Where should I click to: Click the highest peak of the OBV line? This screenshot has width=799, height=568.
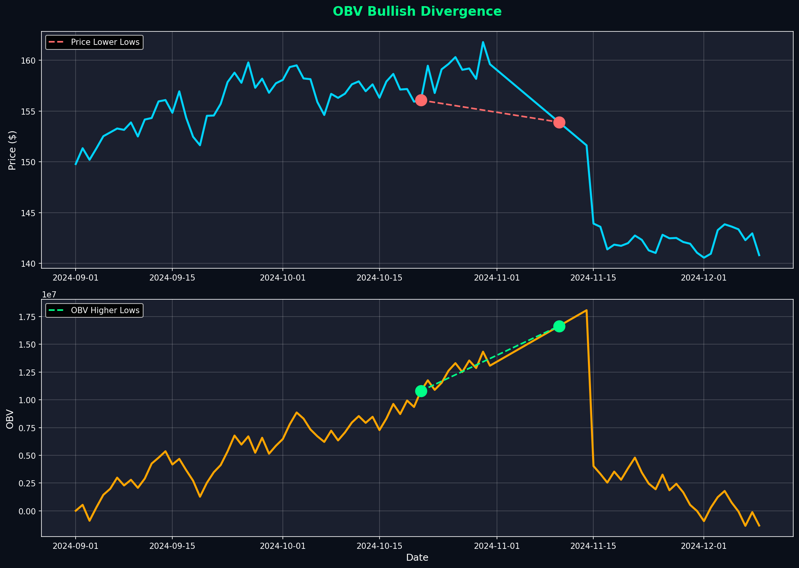[586, 310]
